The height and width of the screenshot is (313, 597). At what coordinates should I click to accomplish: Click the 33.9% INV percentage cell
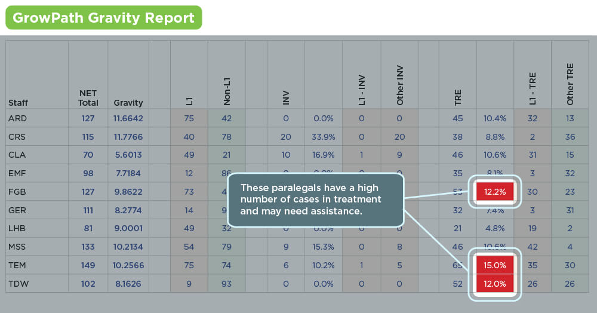pyautogui.click(x=323, y=137)
